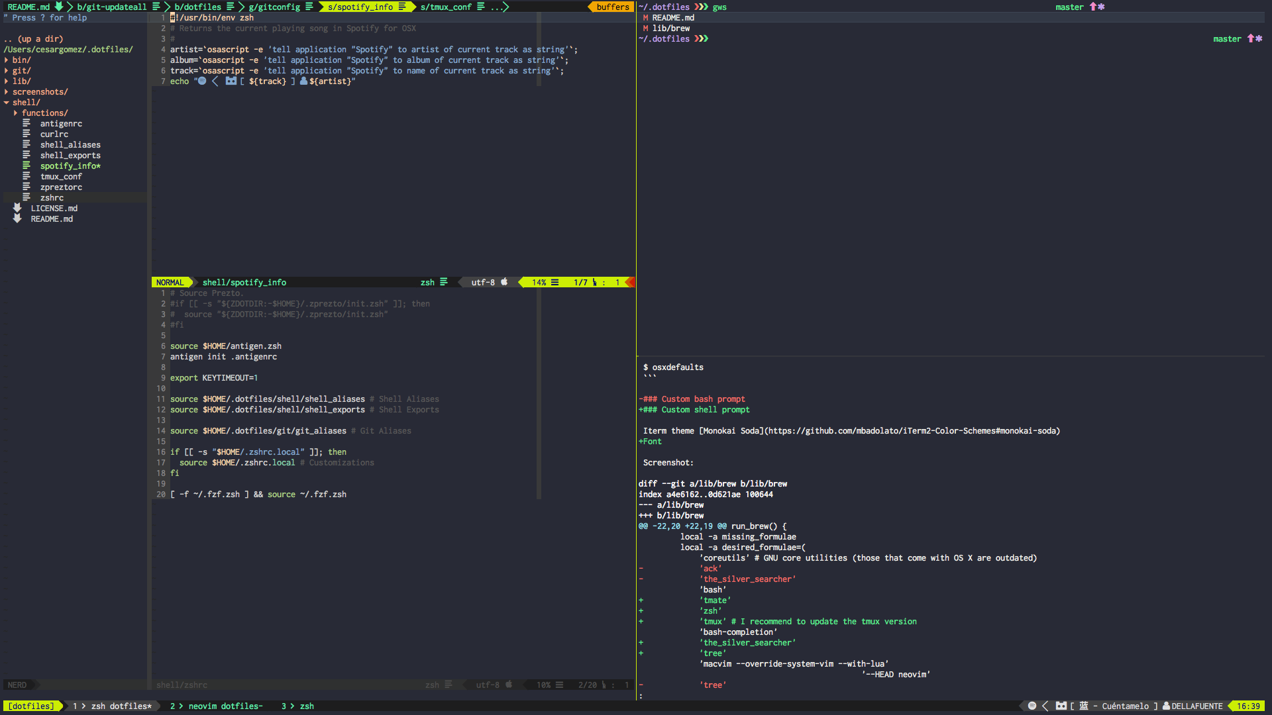The height and width of the screenshot is (715, 1272).
Task: Open the README.md buffer tab
Action: point(28,7)
